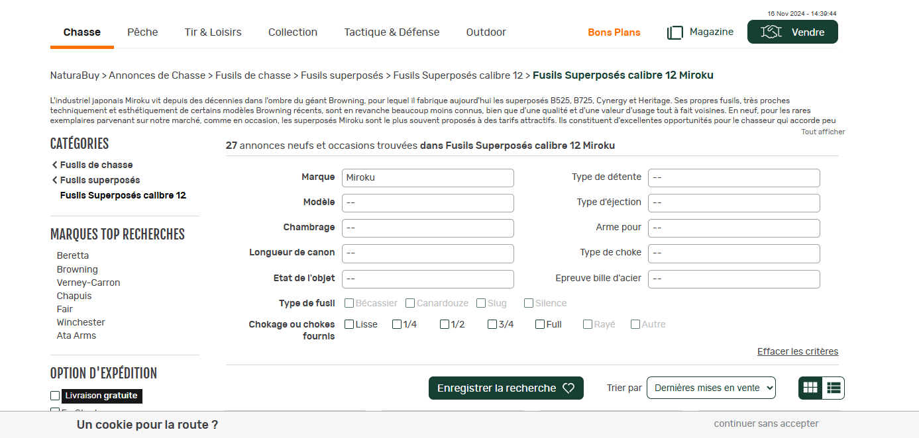Open the Etat de l'objet dropdown
The height and width of the screenshot is (438, 919).
tap(427, 279)
